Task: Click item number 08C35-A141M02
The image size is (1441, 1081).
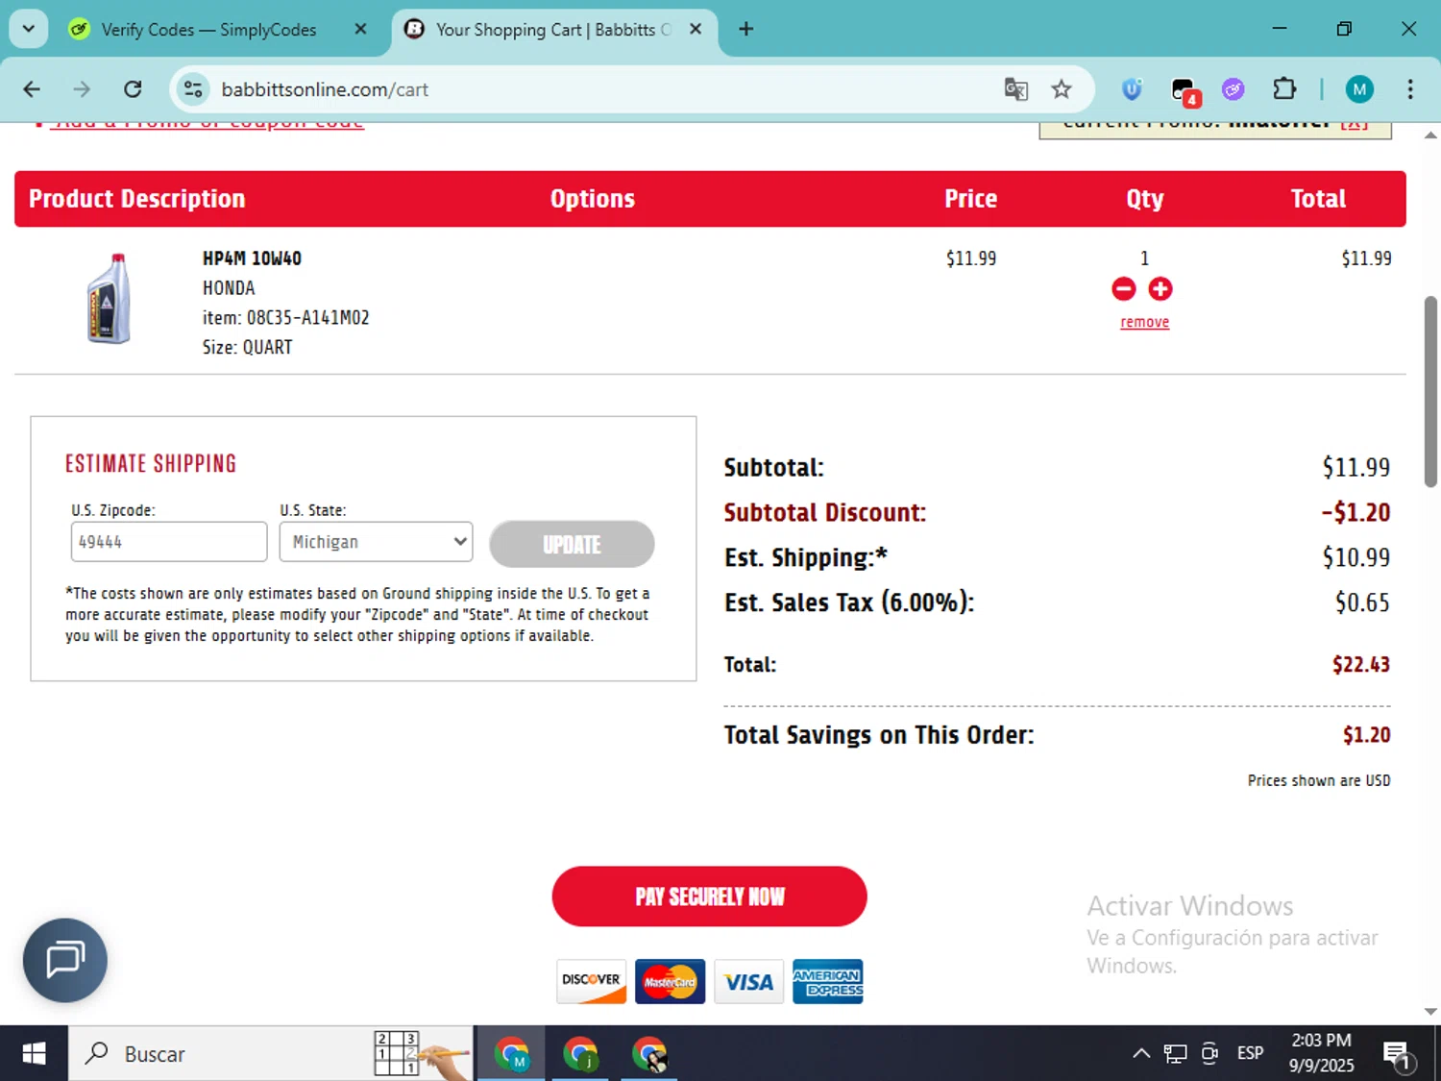Action: tap(307, 317)
